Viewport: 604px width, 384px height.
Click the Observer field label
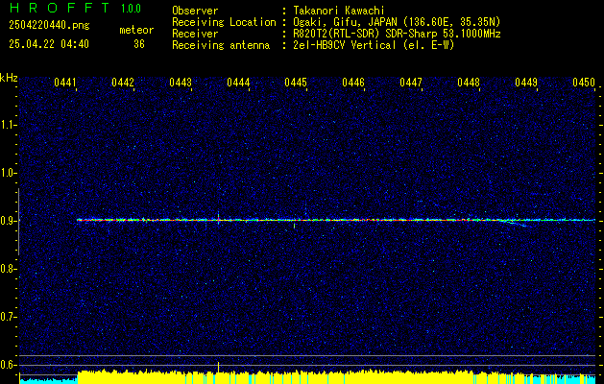click(195, 11)
